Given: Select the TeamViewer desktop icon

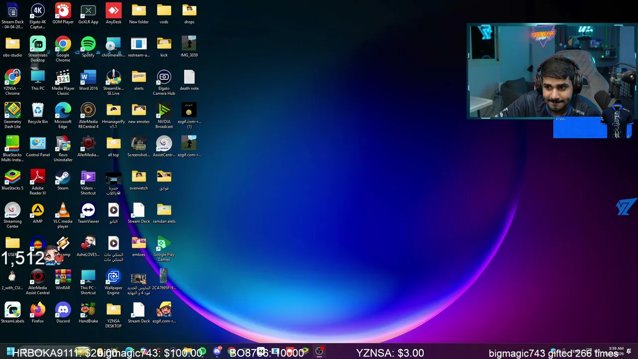Looking at the screenshot, I should (88, 213).
